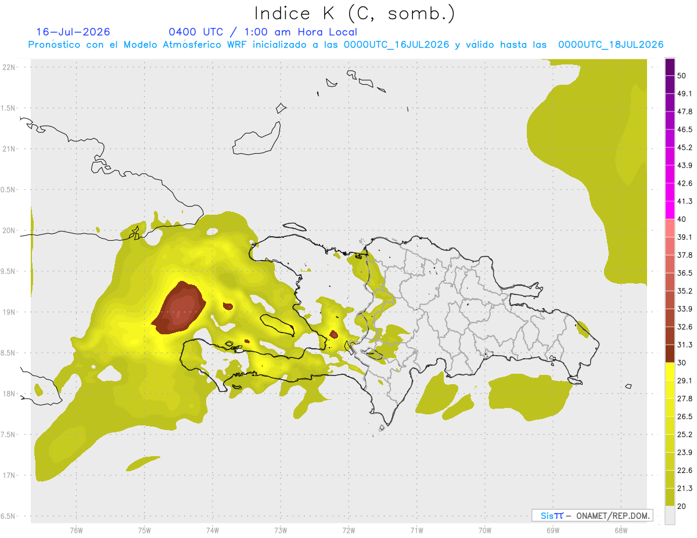The width and height of the screenshot is (697, 538).
Task: Pick the dark brown colorbar swatch between 30 and 31.3
Action: [670, 353]
